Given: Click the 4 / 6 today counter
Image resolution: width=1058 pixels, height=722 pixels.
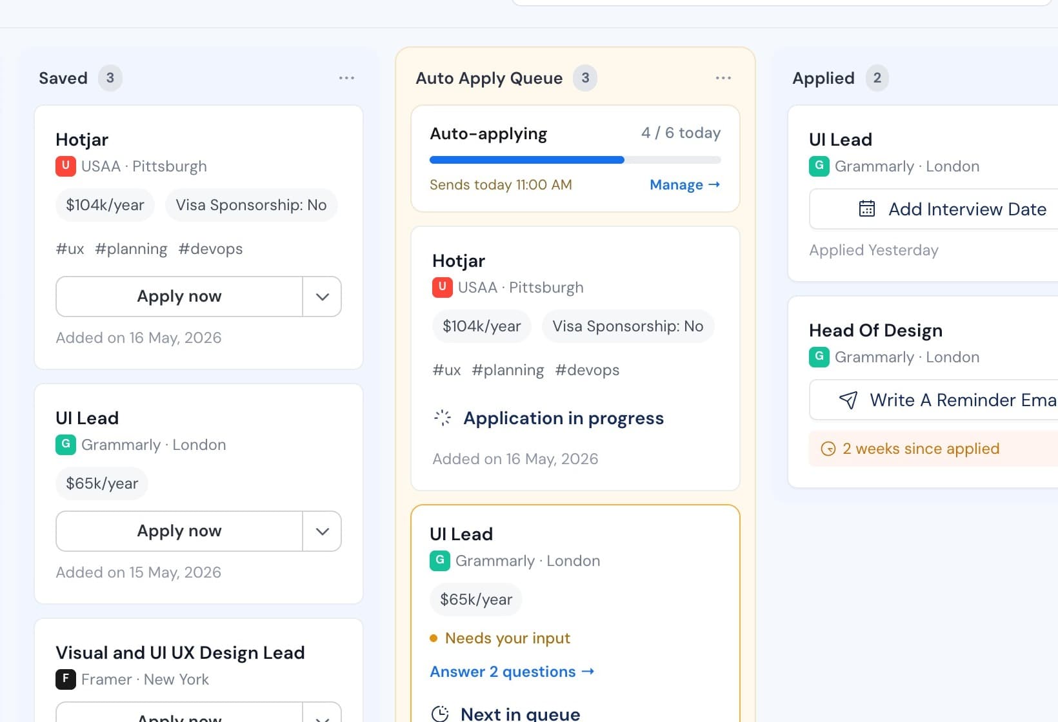Looking at the screenshot, I should coord(681,133).
